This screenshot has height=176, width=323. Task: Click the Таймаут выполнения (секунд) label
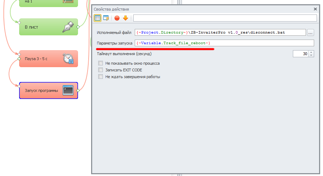tap(124, 54)
